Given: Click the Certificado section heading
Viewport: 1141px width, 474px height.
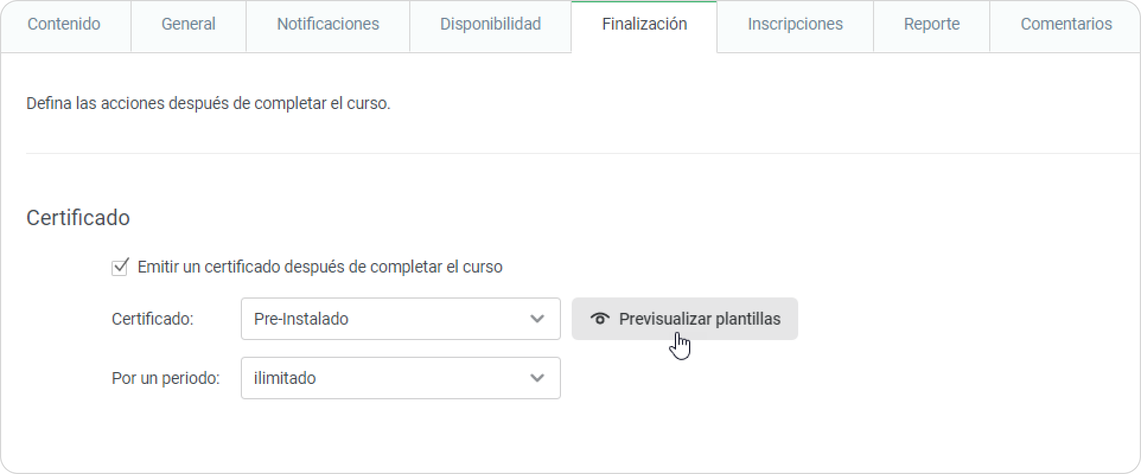Looking at the screenshot, I should click(x=78, y=217).
